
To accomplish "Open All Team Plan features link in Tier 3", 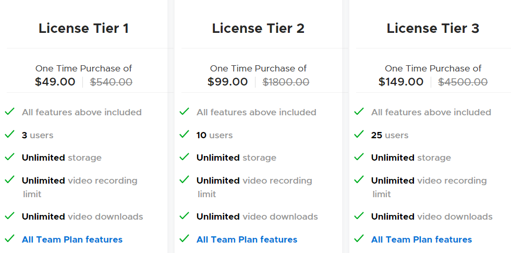I will (421, 239).
